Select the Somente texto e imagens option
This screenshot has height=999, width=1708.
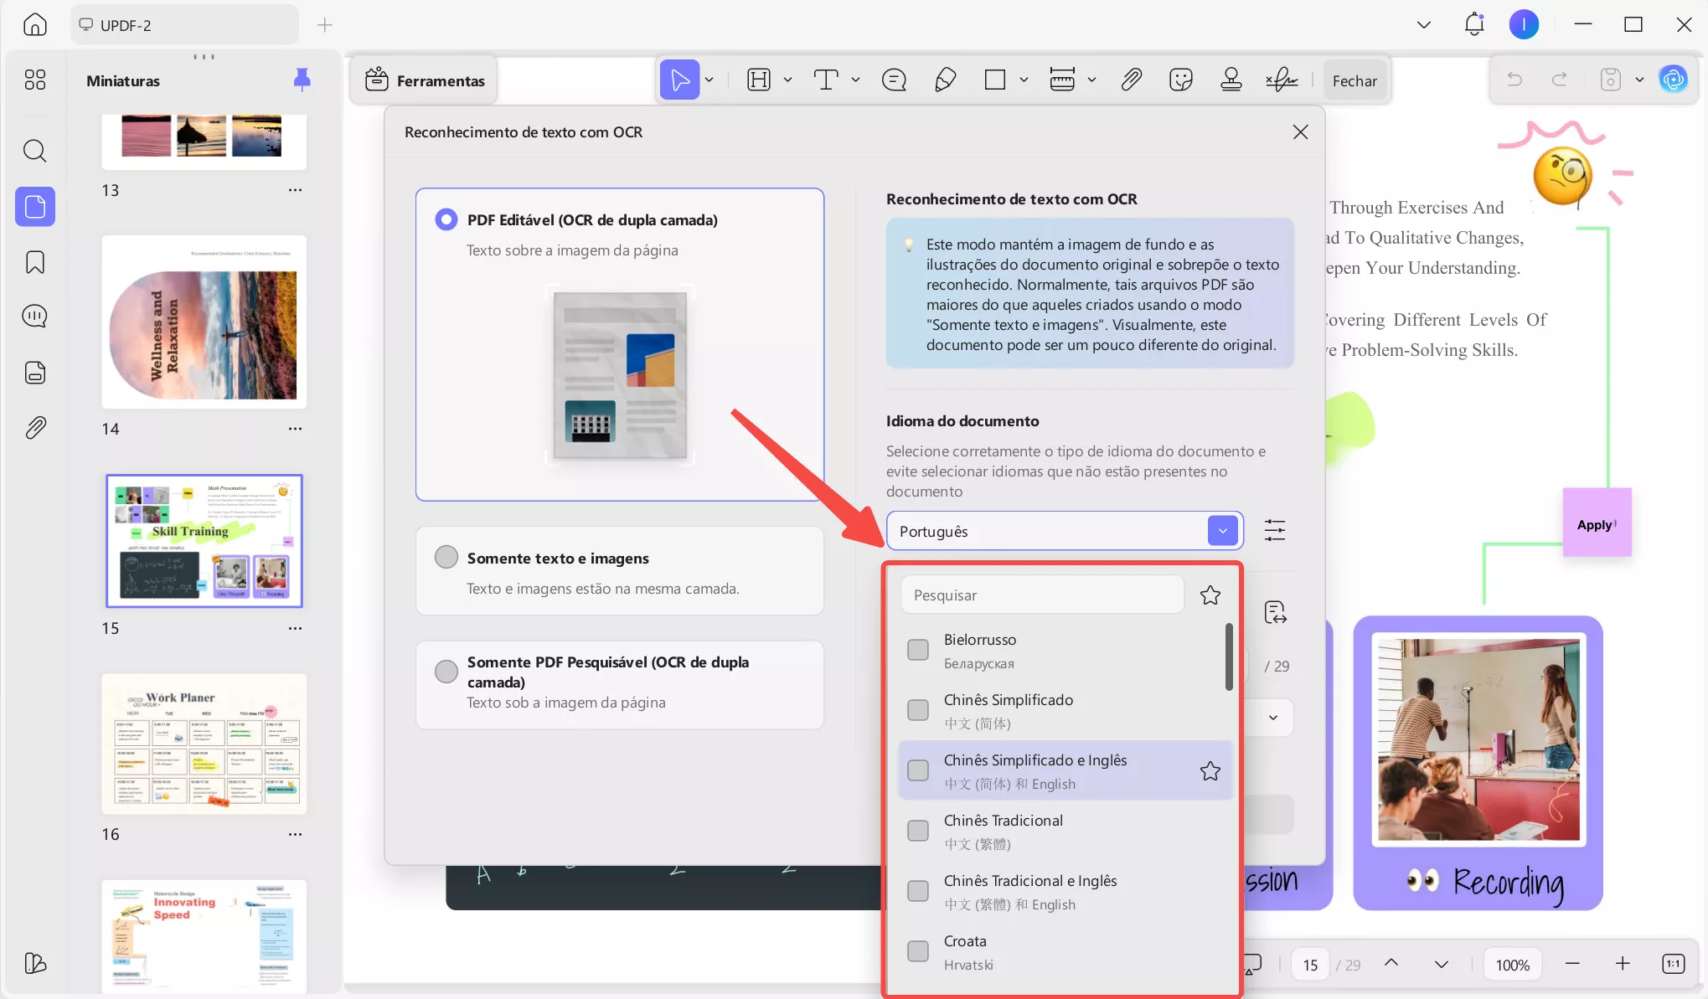446,558
